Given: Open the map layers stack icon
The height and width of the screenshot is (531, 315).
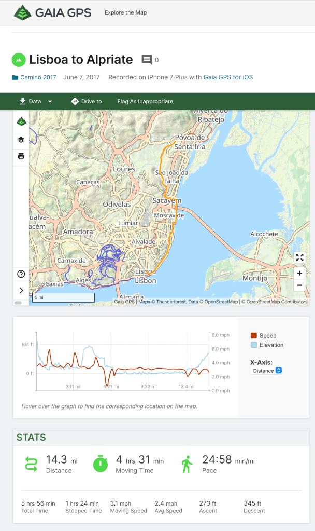Looking at the screenshot, I should pyautogui.click(x=21, y=139).
